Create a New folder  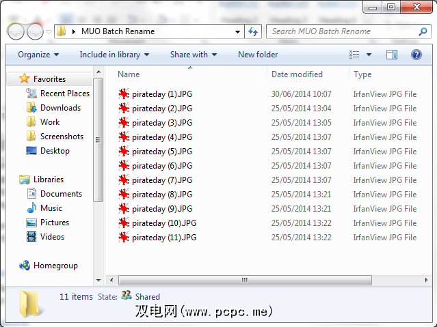(258, 55)
